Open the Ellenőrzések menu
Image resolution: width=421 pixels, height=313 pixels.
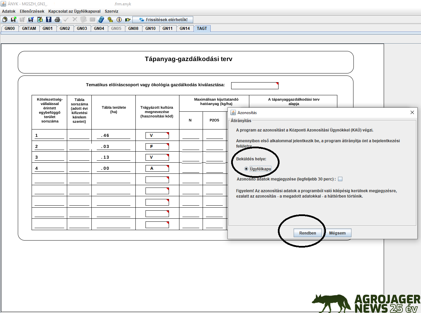point(32,11)
